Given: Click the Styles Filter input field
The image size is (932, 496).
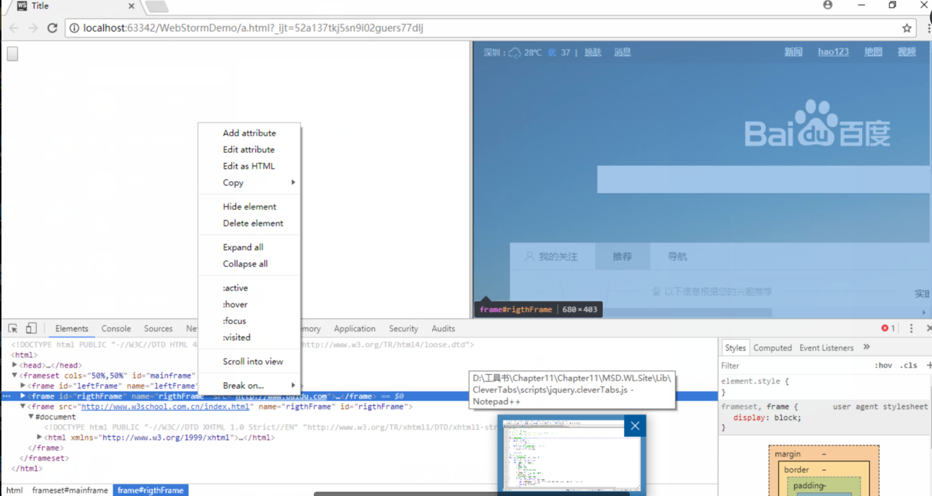Looking at the screenshot, I should coord(793,366).
